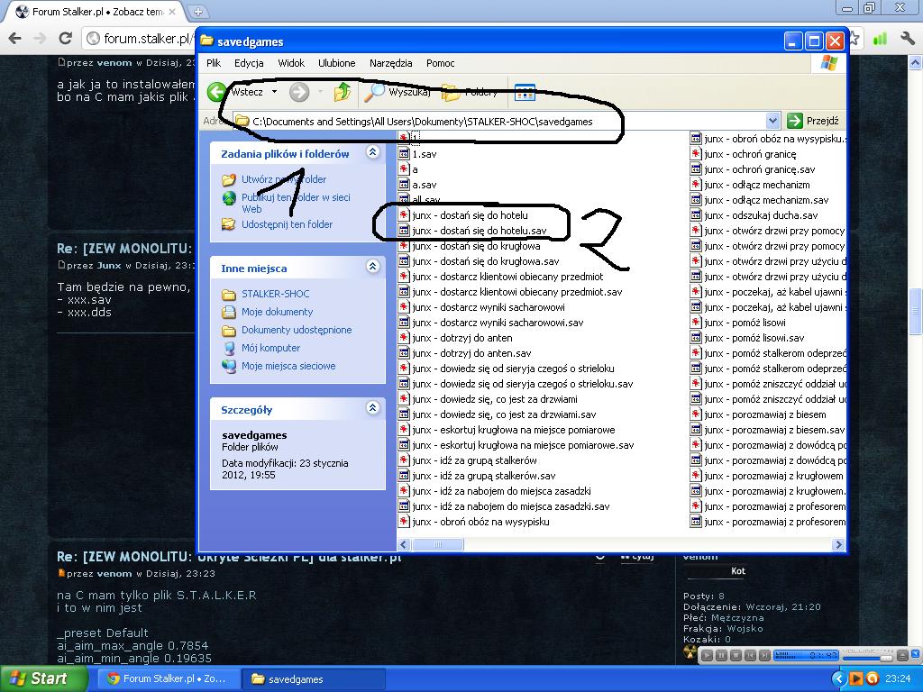Screen dimensions: 923x692
Task: Open Chrome's wrench settings menu
Action: coord(907,39)
